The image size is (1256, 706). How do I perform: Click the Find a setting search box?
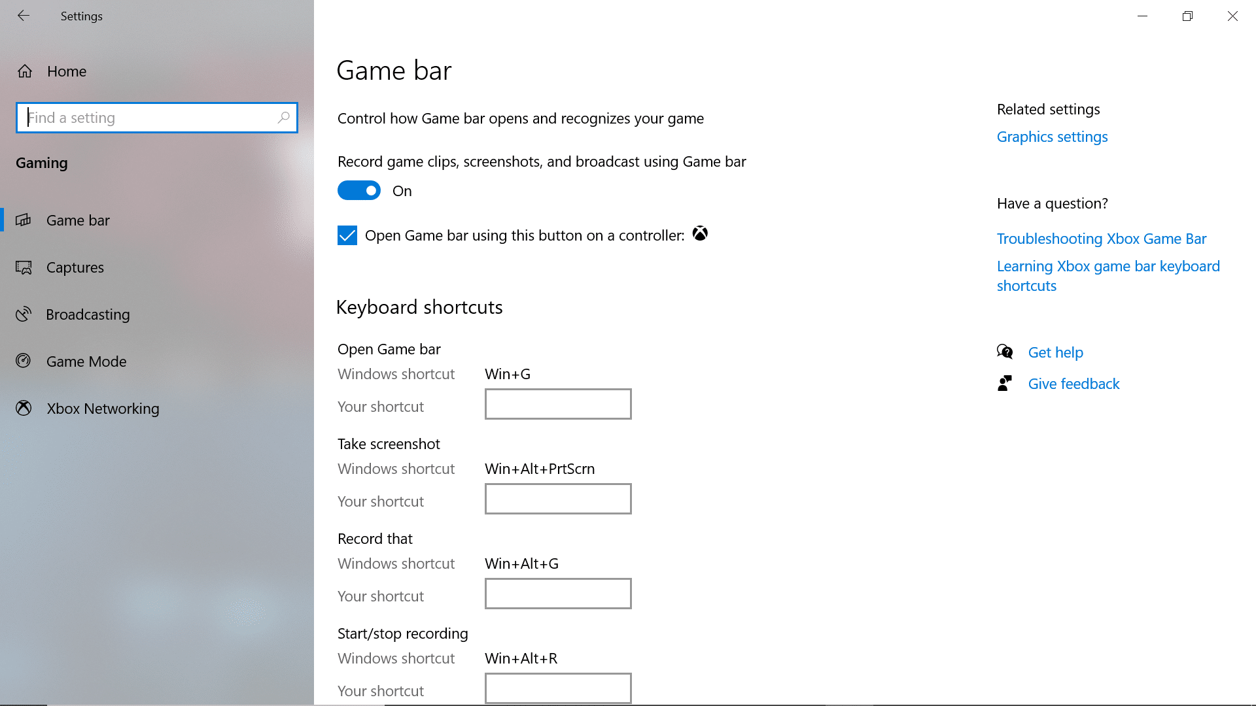157,117
